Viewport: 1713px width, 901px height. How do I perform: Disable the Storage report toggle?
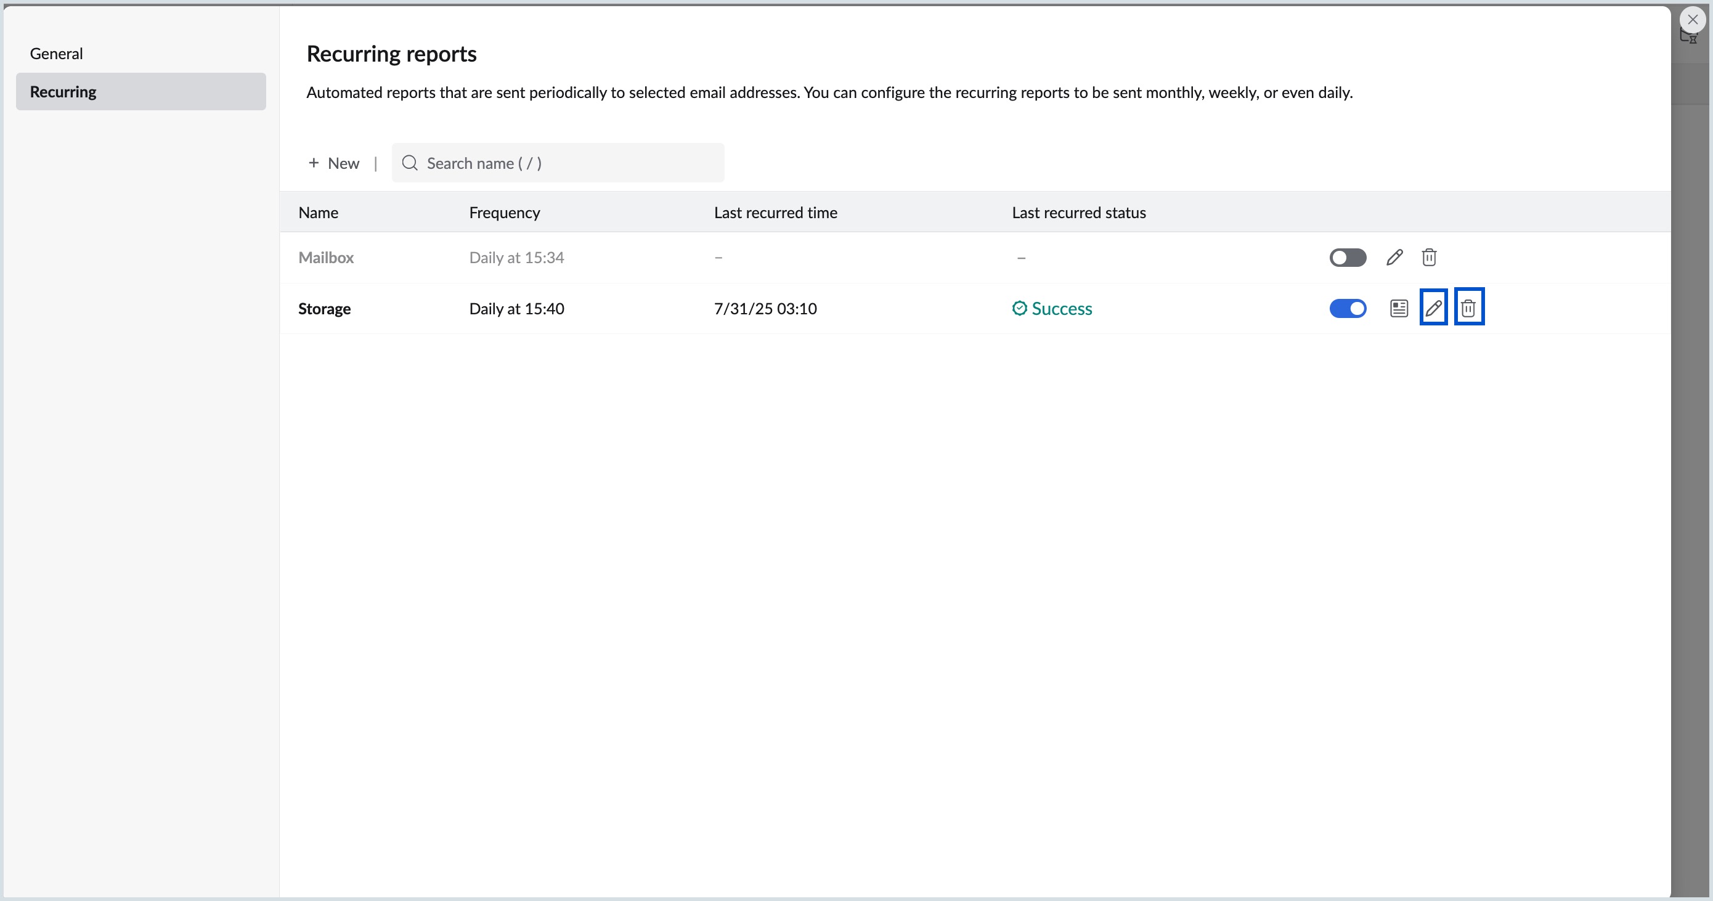pos(1347,308)
